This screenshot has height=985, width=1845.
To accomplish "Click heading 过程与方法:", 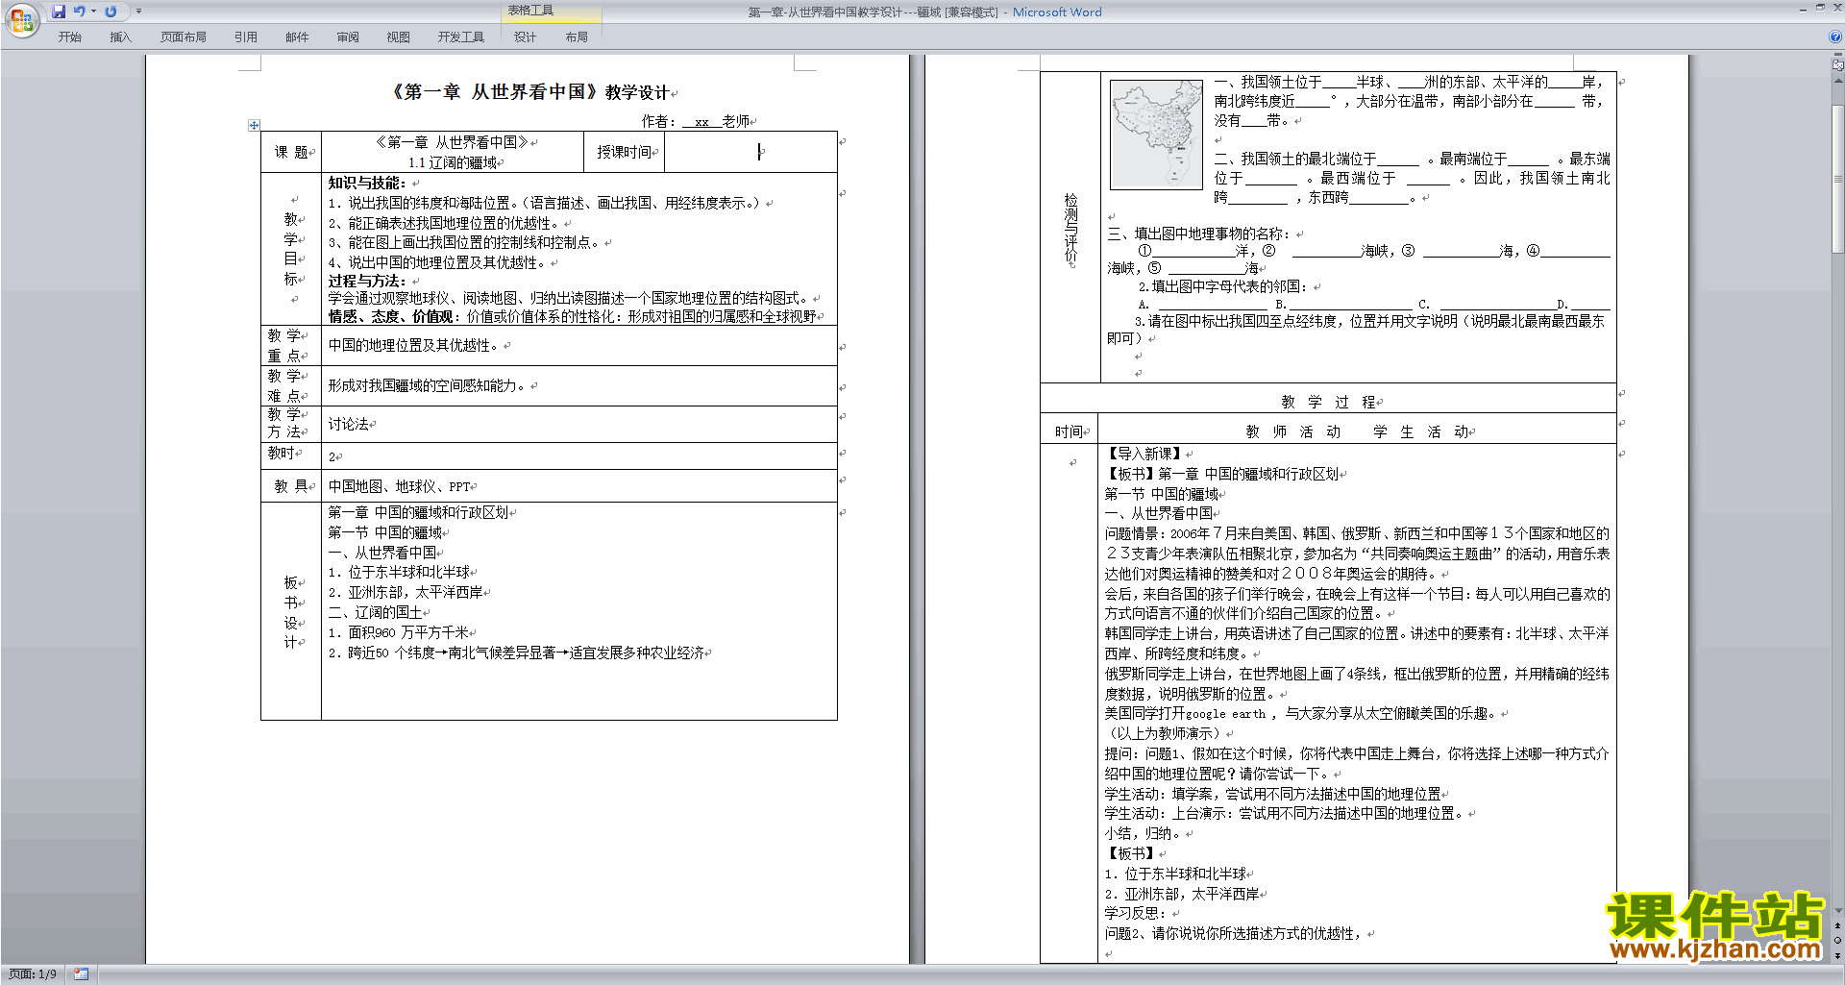I will pos(367,281).
